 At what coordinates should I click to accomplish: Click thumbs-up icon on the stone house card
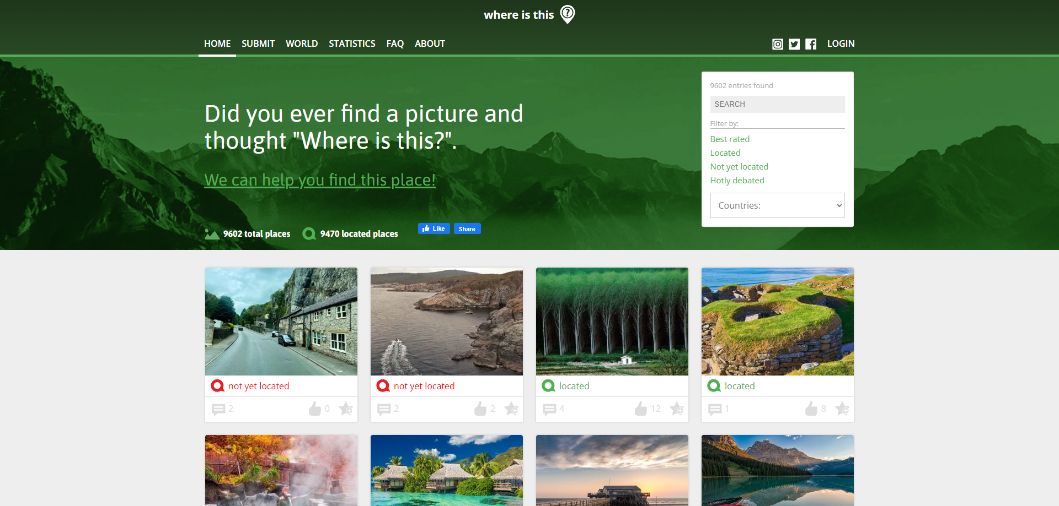pos(315,409)
